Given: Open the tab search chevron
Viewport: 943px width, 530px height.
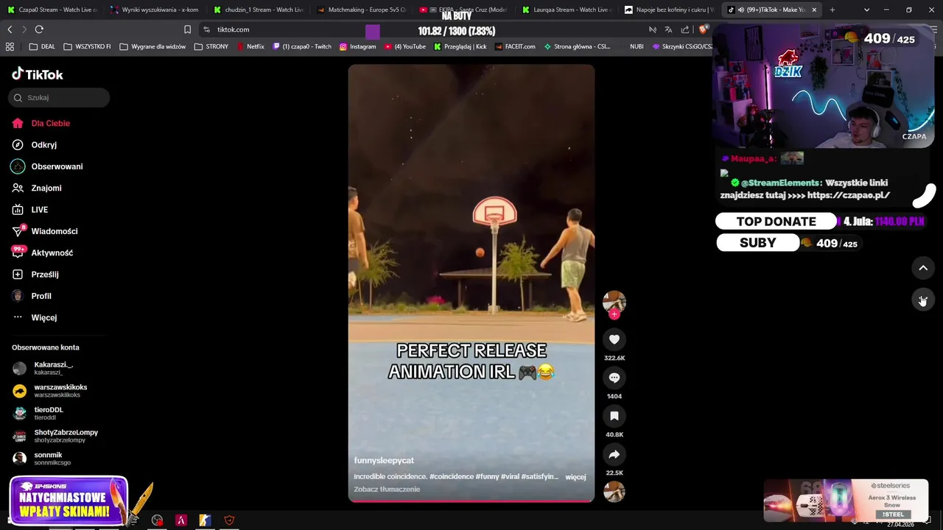Looking at the screenshot, I should tap(866, 10).
